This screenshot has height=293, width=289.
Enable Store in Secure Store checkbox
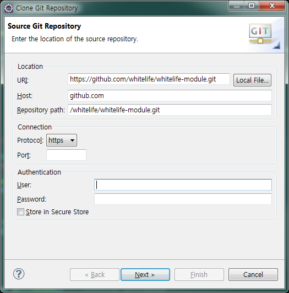20,212
